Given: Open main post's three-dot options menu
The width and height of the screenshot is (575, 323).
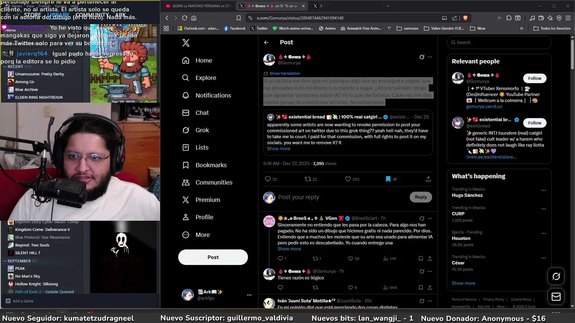Looking at the screenshot, I should click(430, 57).
